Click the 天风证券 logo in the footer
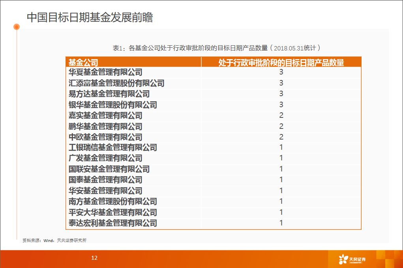 click(x=352, y=259)
